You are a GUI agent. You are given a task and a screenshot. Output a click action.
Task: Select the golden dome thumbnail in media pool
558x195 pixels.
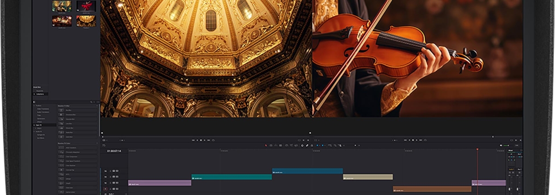click(85, 21)
